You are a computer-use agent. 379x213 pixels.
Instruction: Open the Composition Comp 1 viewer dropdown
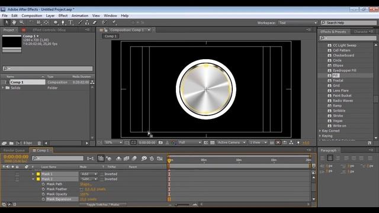pos(149,30)
